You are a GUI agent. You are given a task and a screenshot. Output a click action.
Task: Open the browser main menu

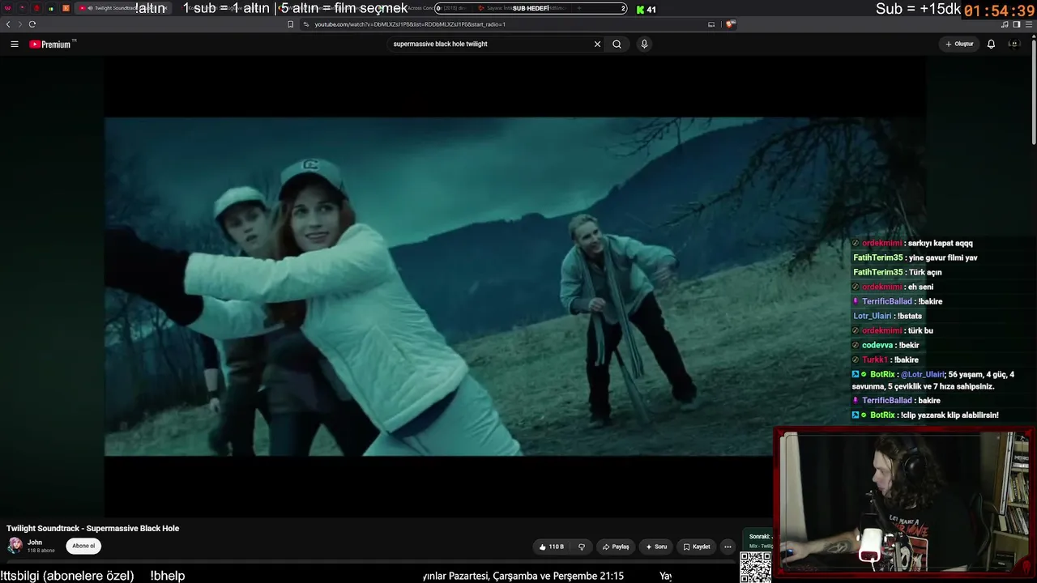[x=1027, y=24]
